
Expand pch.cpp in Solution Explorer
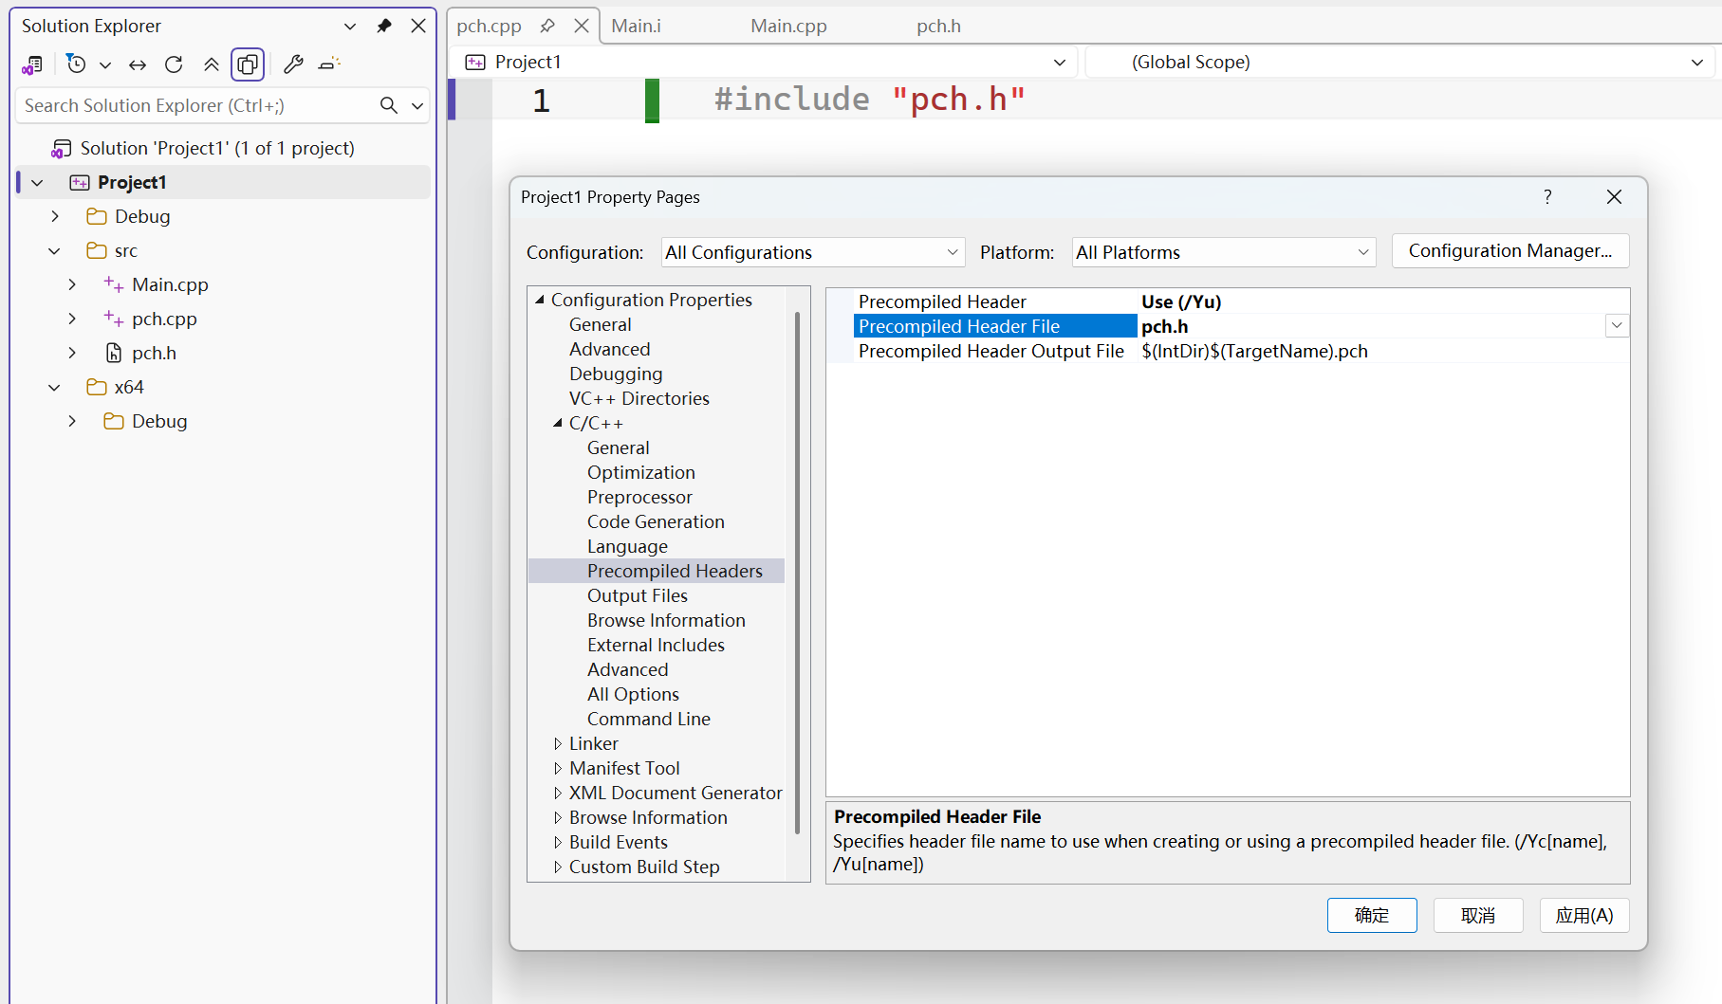click(x=72, y=319)
